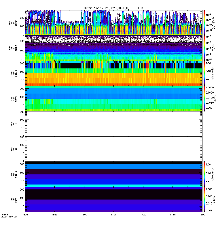The height and width of the screenshot is (231, 216).
Task: Click the '0.001' tick on thc fbk scm1 color bar
Action: point(209,210)
